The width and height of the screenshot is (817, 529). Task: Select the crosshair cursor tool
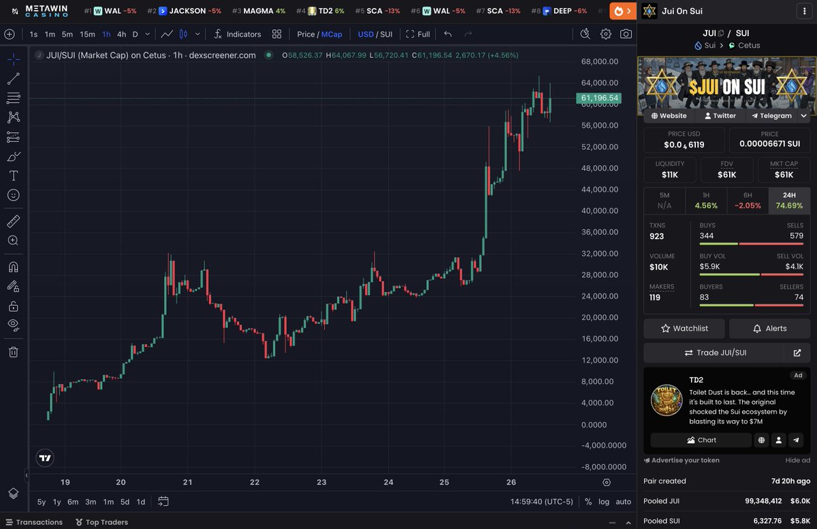click(x=13, y=59)
